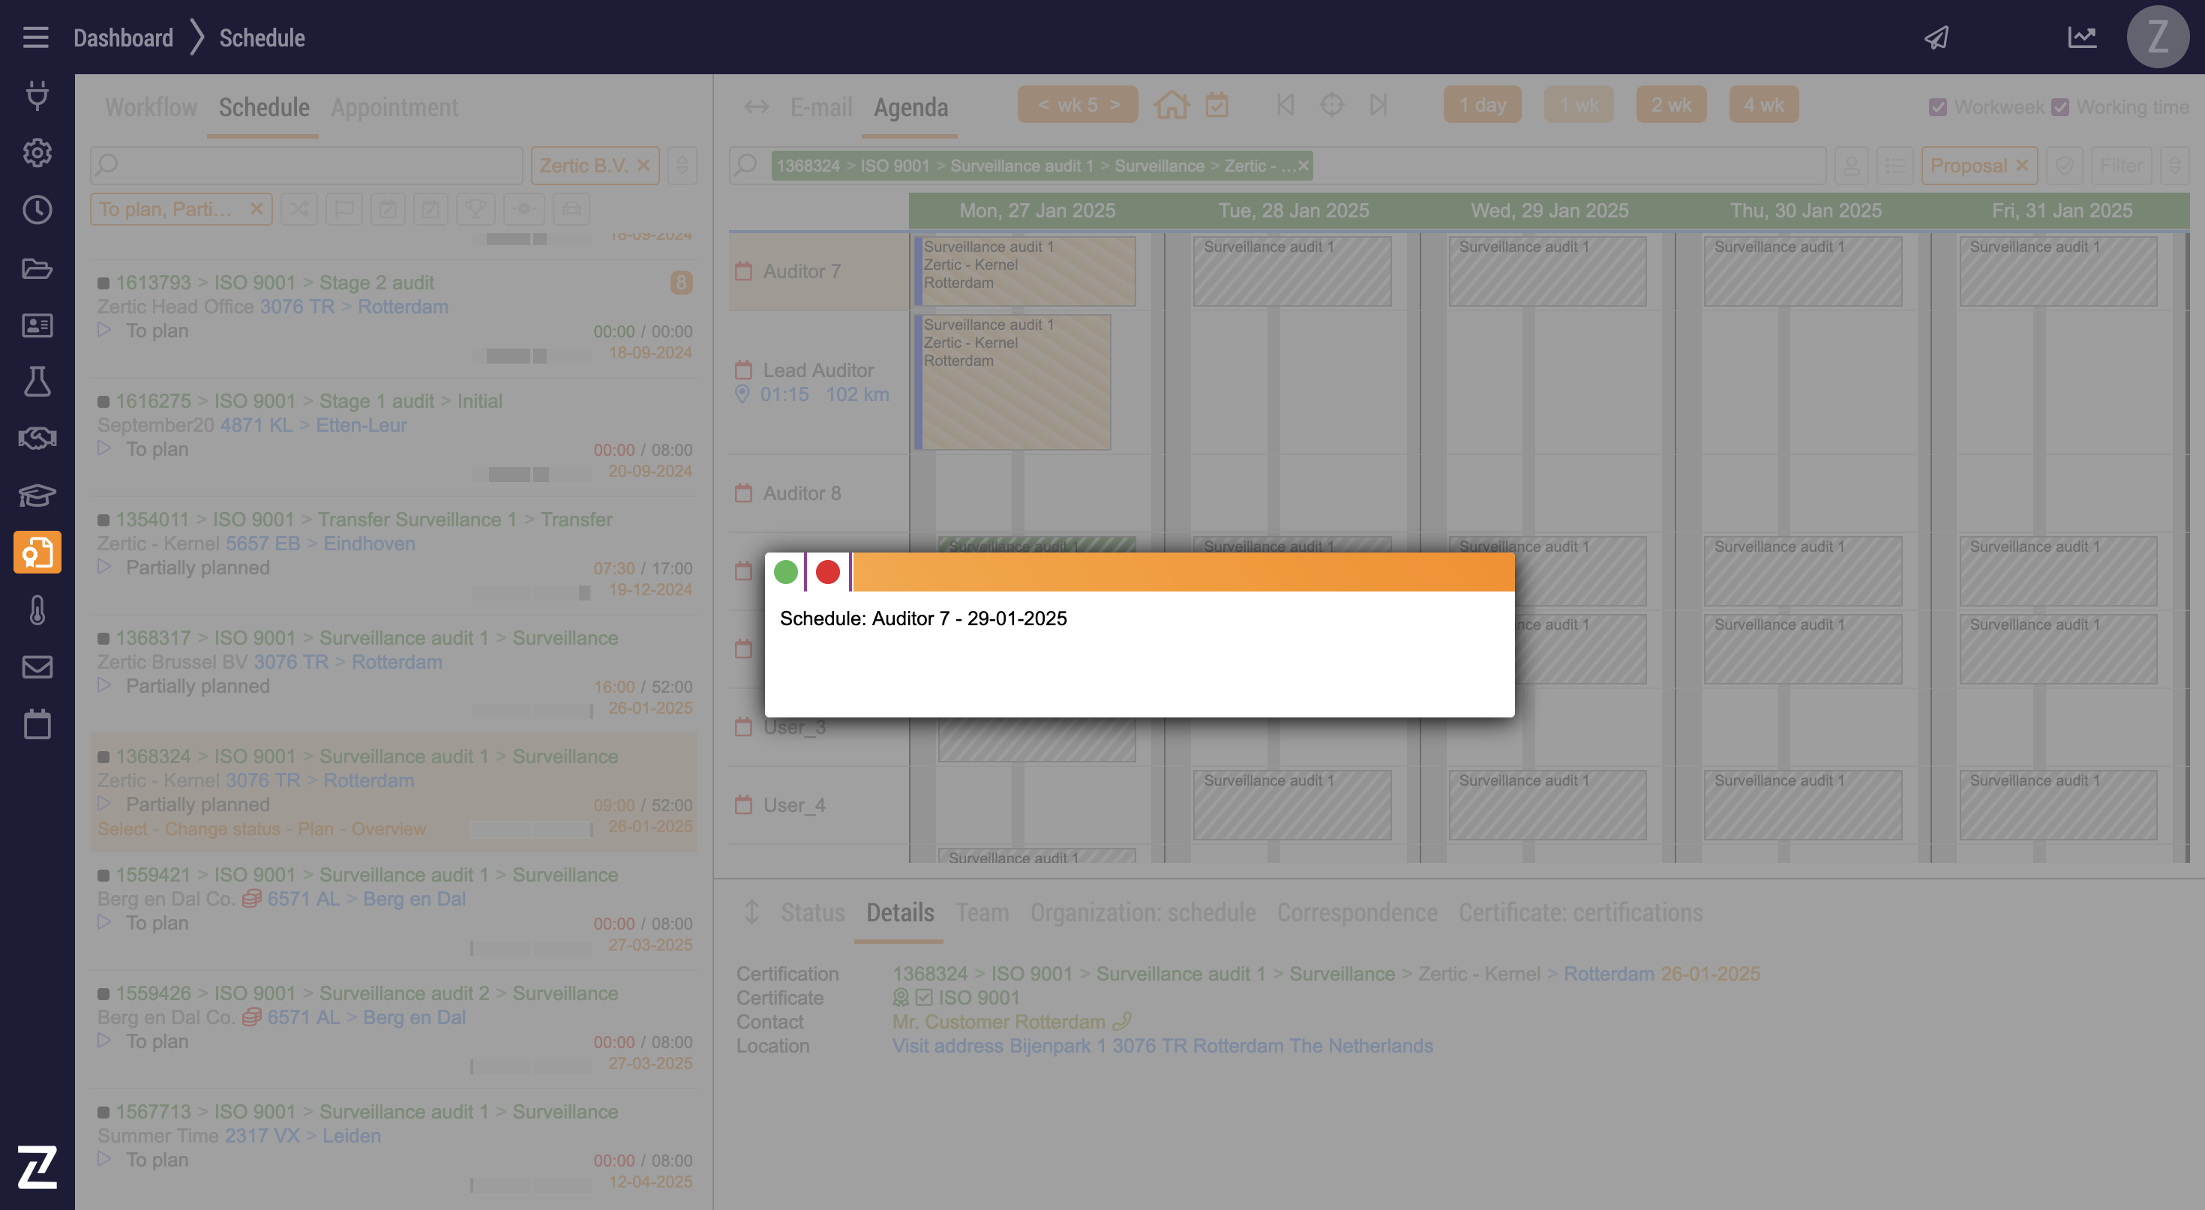Open the plug connections sidebar icon
The image size is (2205, 1210).
click(37, 95)
